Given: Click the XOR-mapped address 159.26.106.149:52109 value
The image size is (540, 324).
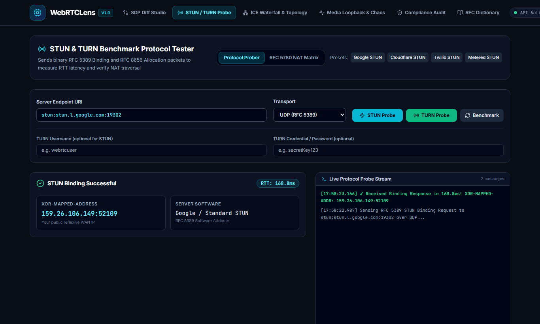Looking at the screenshot, I should pos(79,213).
